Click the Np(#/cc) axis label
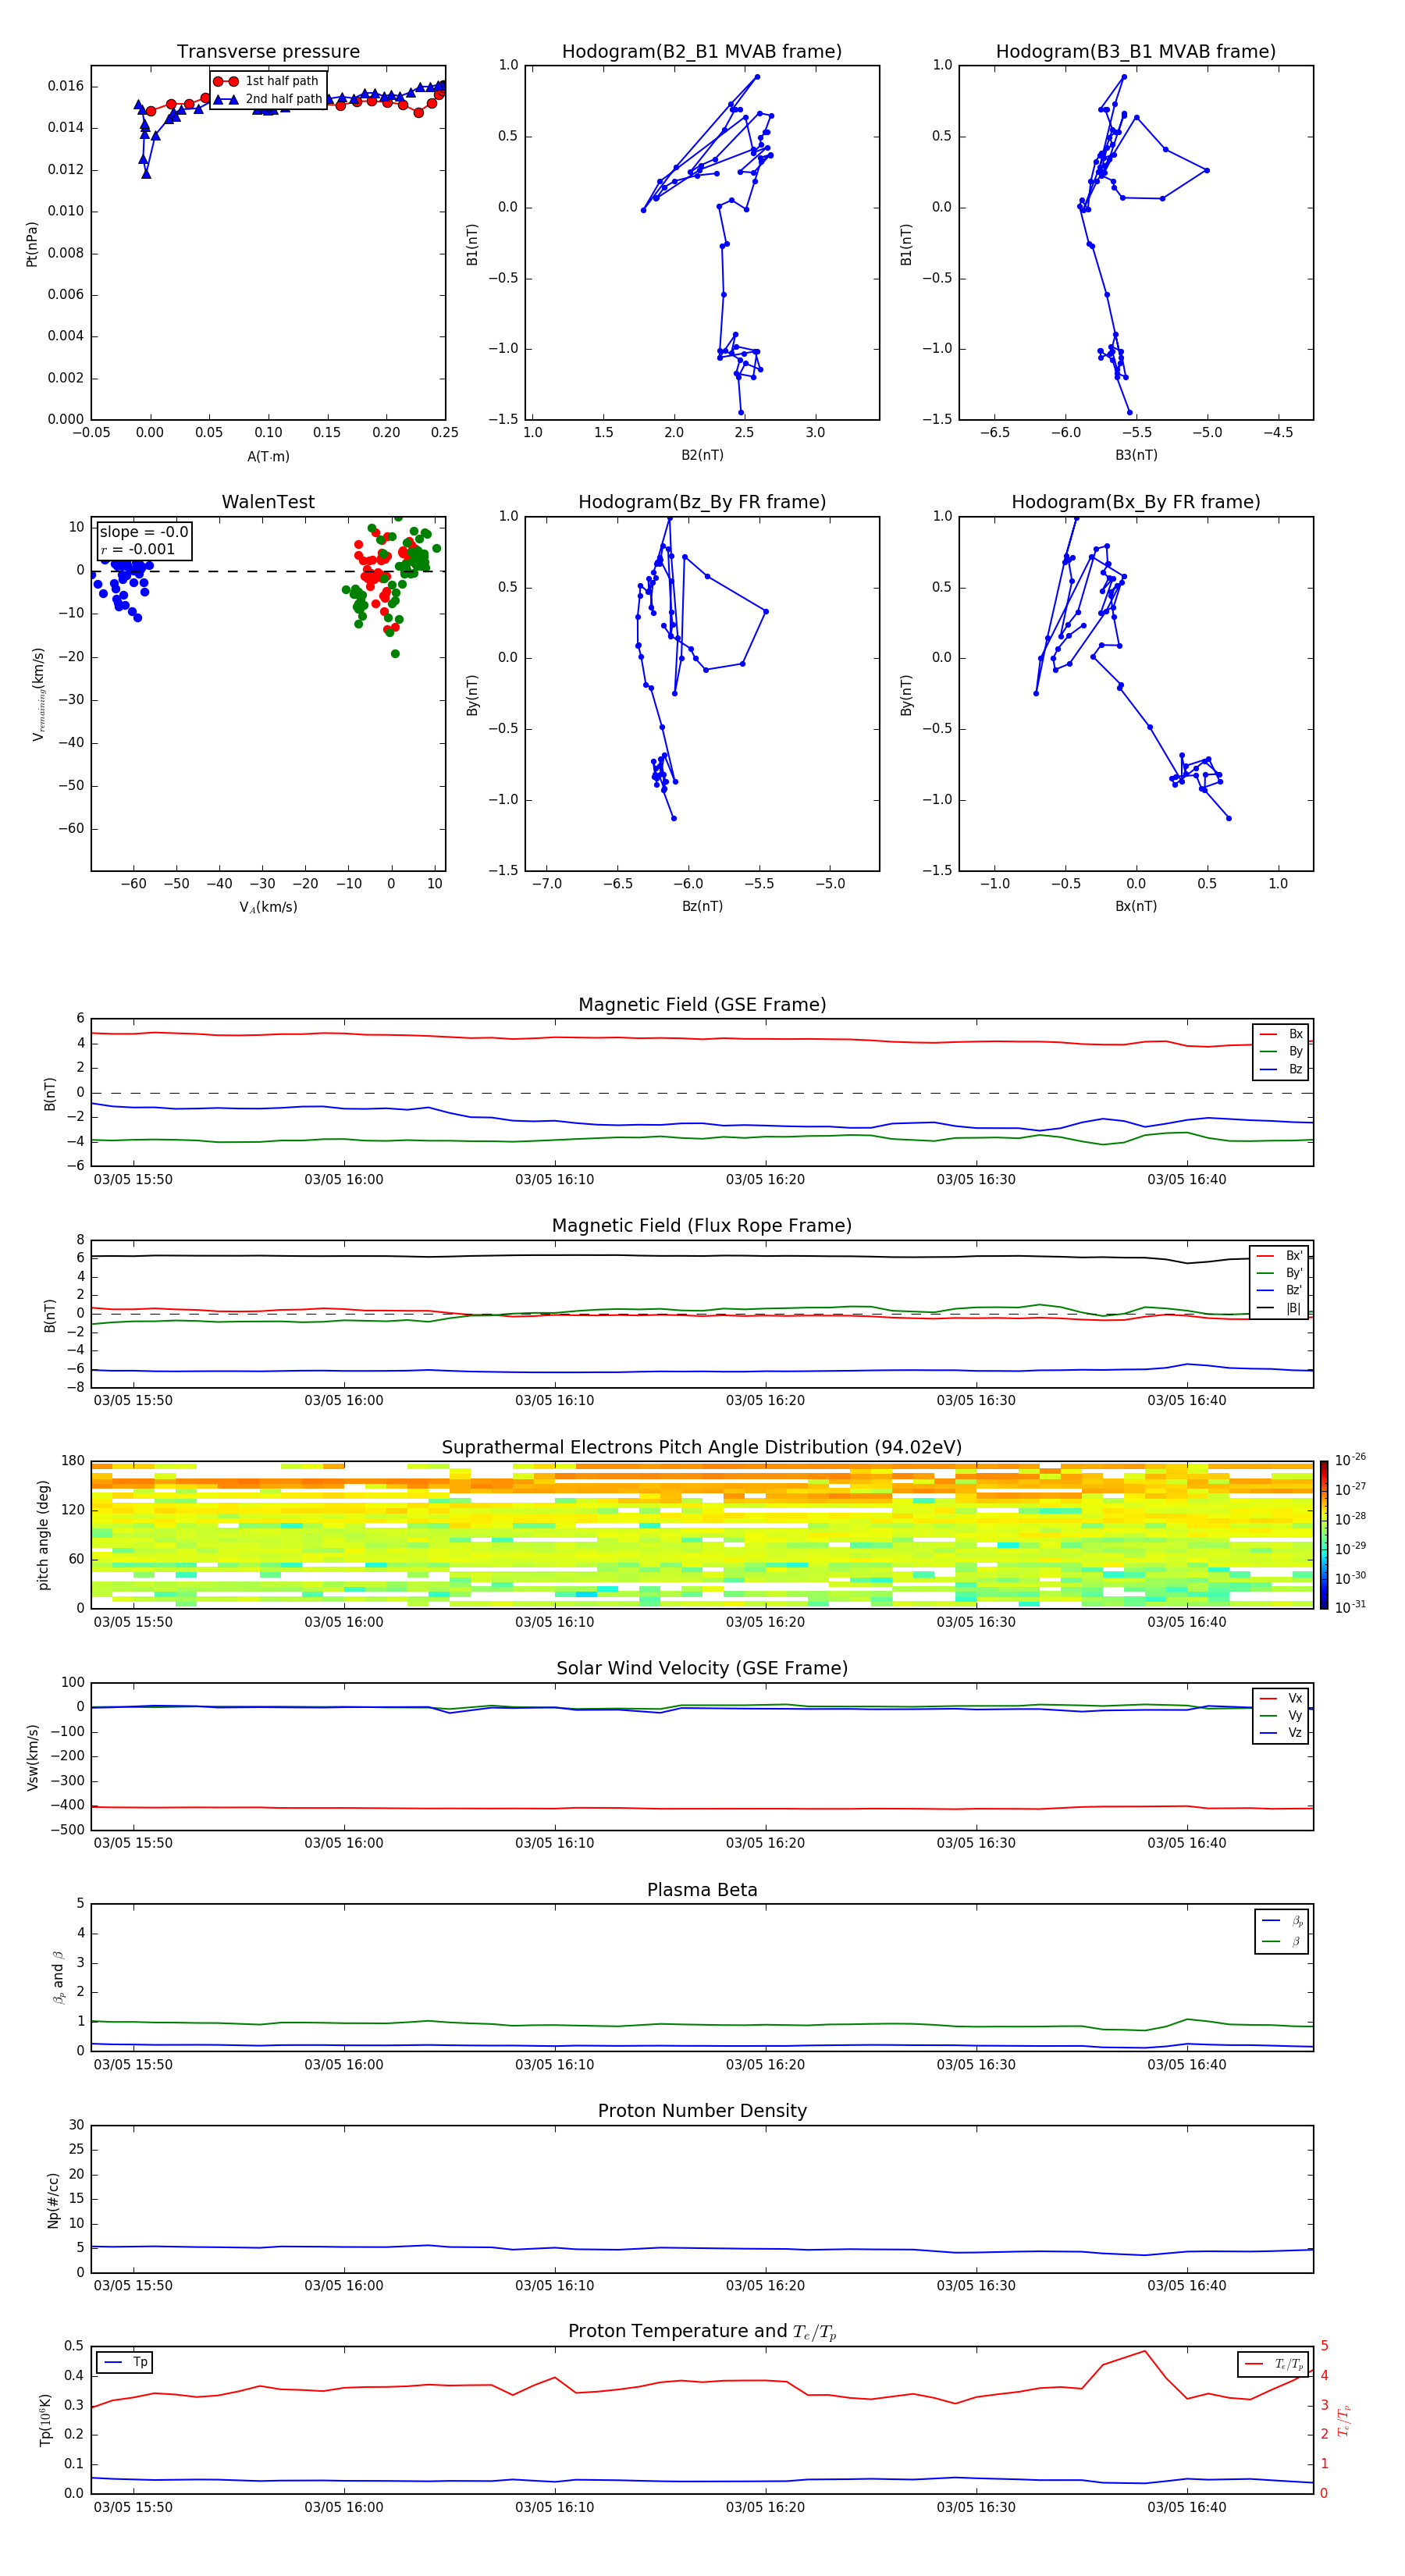Image resolution: width=1405 pixels, height=2576 pixels. [x=53, y=2200]
